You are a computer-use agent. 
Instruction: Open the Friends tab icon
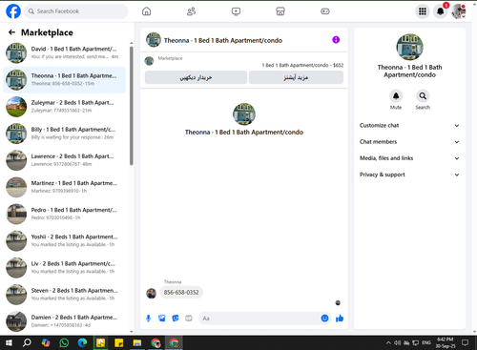pos(191,11)
